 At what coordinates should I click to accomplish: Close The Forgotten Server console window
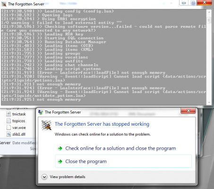coord(205,2)
